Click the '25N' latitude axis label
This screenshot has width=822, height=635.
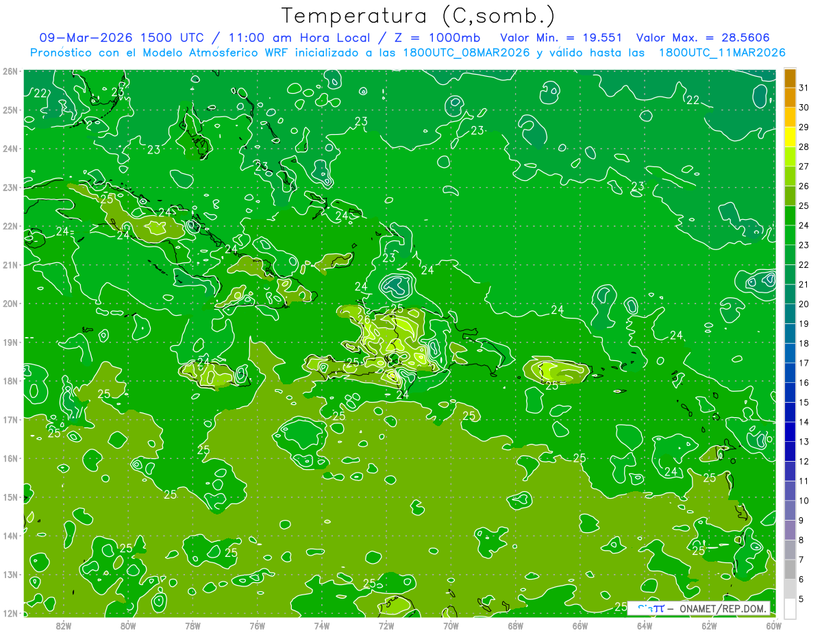click(10, 110)
